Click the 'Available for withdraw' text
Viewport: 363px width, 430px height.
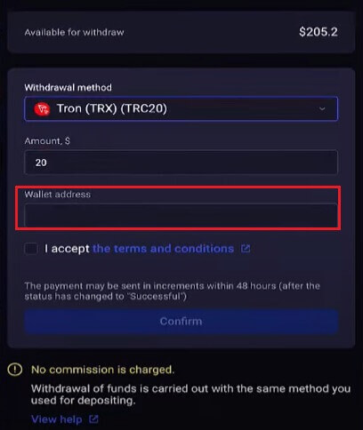click(74, 32)
